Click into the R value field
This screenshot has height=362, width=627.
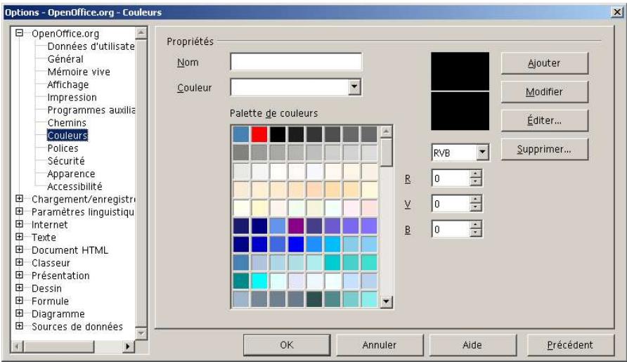[x=451, y=179]
